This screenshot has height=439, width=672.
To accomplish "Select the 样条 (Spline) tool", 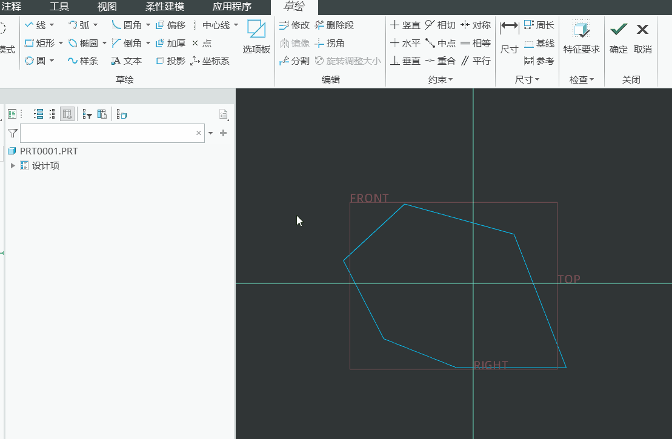I will tap(83, 61).
